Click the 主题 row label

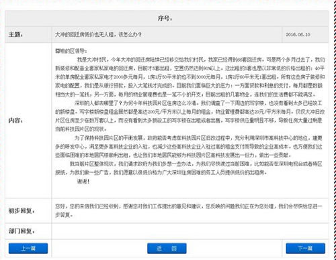point(15,35)
